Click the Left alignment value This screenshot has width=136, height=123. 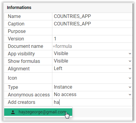58,69
